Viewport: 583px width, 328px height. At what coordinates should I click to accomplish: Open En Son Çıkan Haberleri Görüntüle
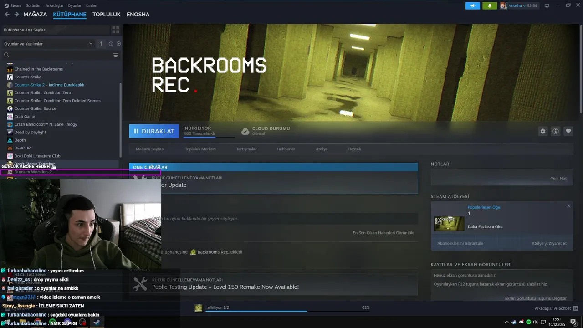click(x=384, y=233)
